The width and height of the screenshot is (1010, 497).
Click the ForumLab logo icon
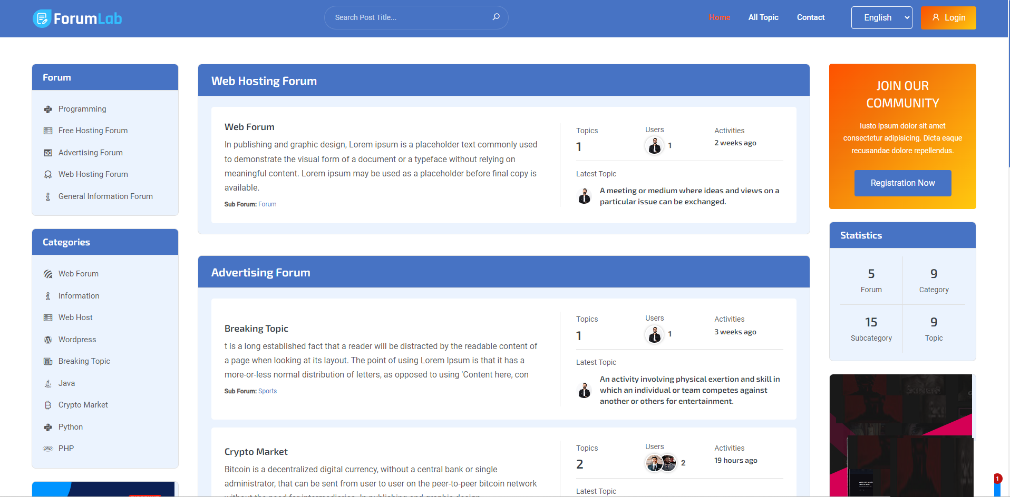tap(42, 18)
